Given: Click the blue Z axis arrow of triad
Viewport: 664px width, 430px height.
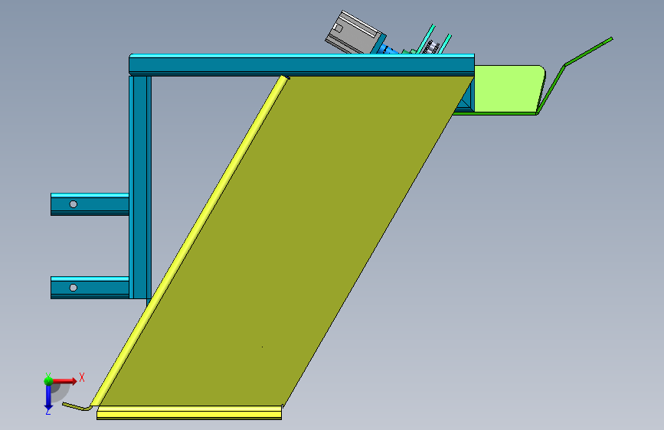Looking at the screenshot, I should click(x=48, y=398).
